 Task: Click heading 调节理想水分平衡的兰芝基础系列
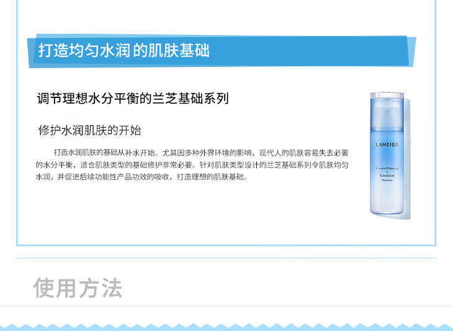(133, 99)
